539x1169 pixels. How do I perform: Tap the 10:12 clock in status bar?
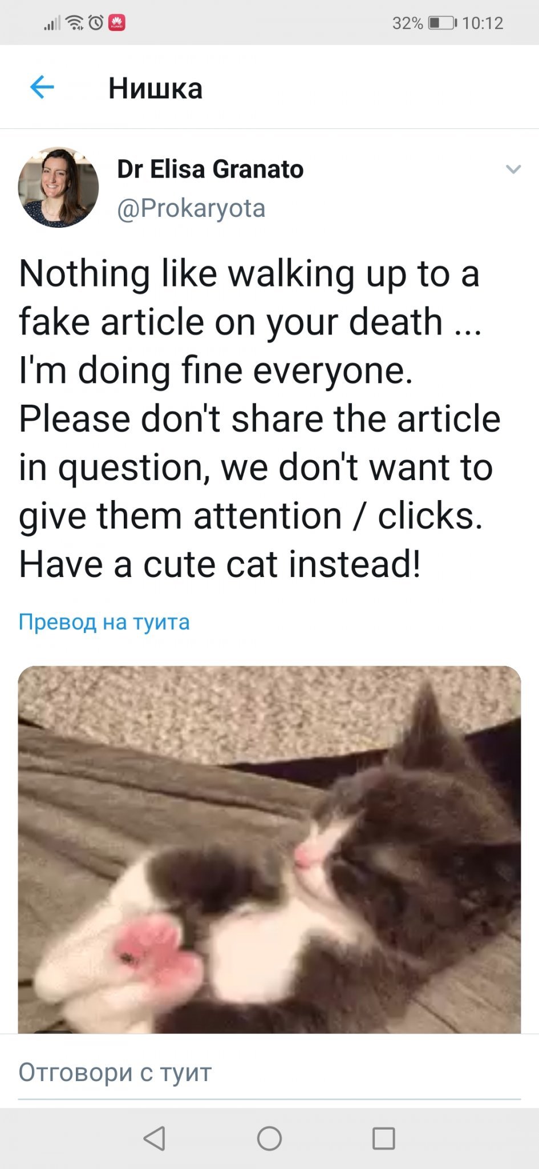click(483, 23)
